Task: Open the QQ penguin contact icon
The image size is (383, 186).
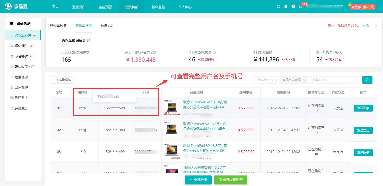Action: coord(286,7)
